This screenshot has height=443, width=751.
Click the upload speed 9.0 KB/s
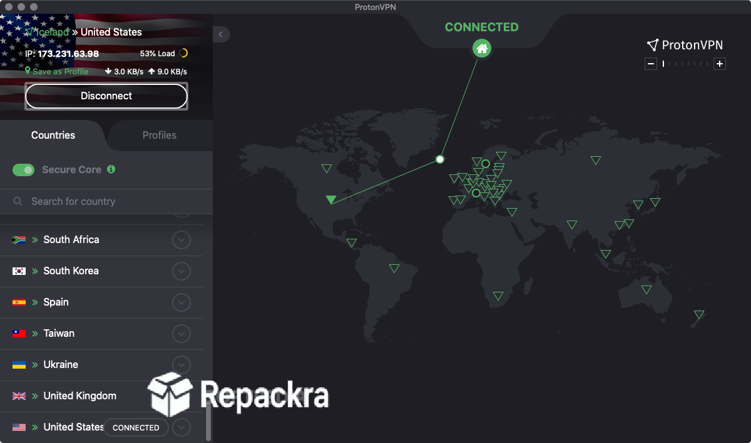point(168,72)
